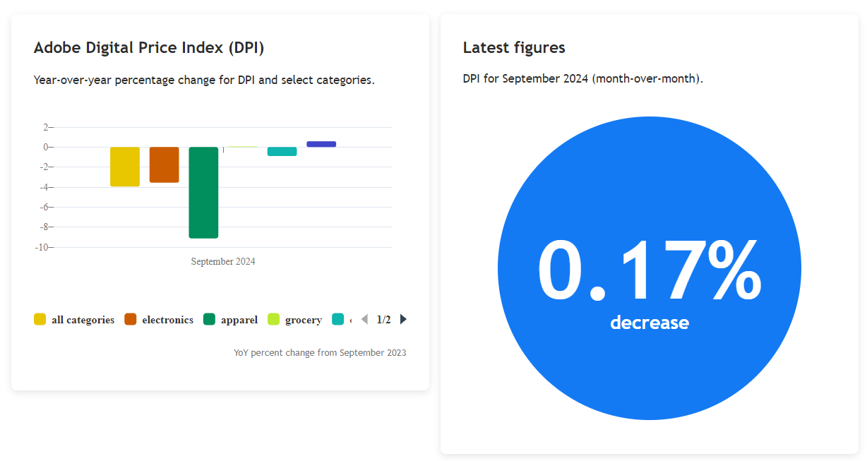Click the partially visible teal legend swatch
The width and height of the screenshot is (867, 461).
tap(338, 320)
